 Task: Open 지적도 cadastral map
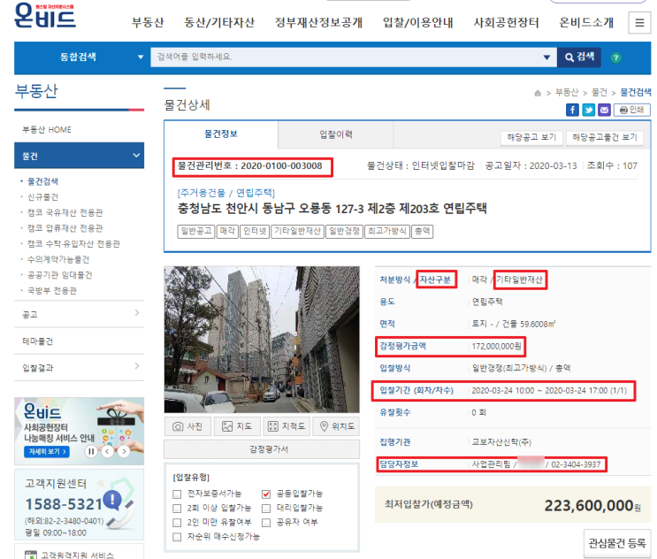[x=286, y=426]
